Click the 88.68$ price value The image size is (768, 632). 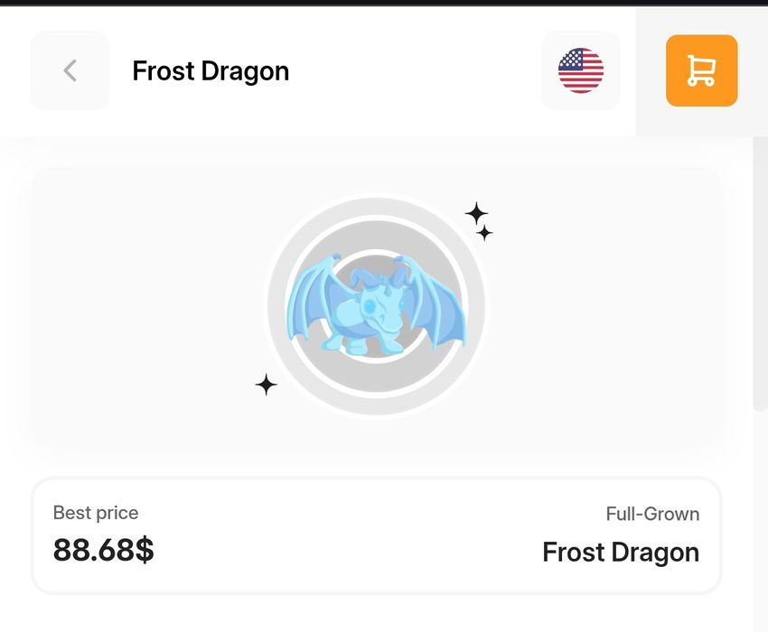(x=103, y=550)
